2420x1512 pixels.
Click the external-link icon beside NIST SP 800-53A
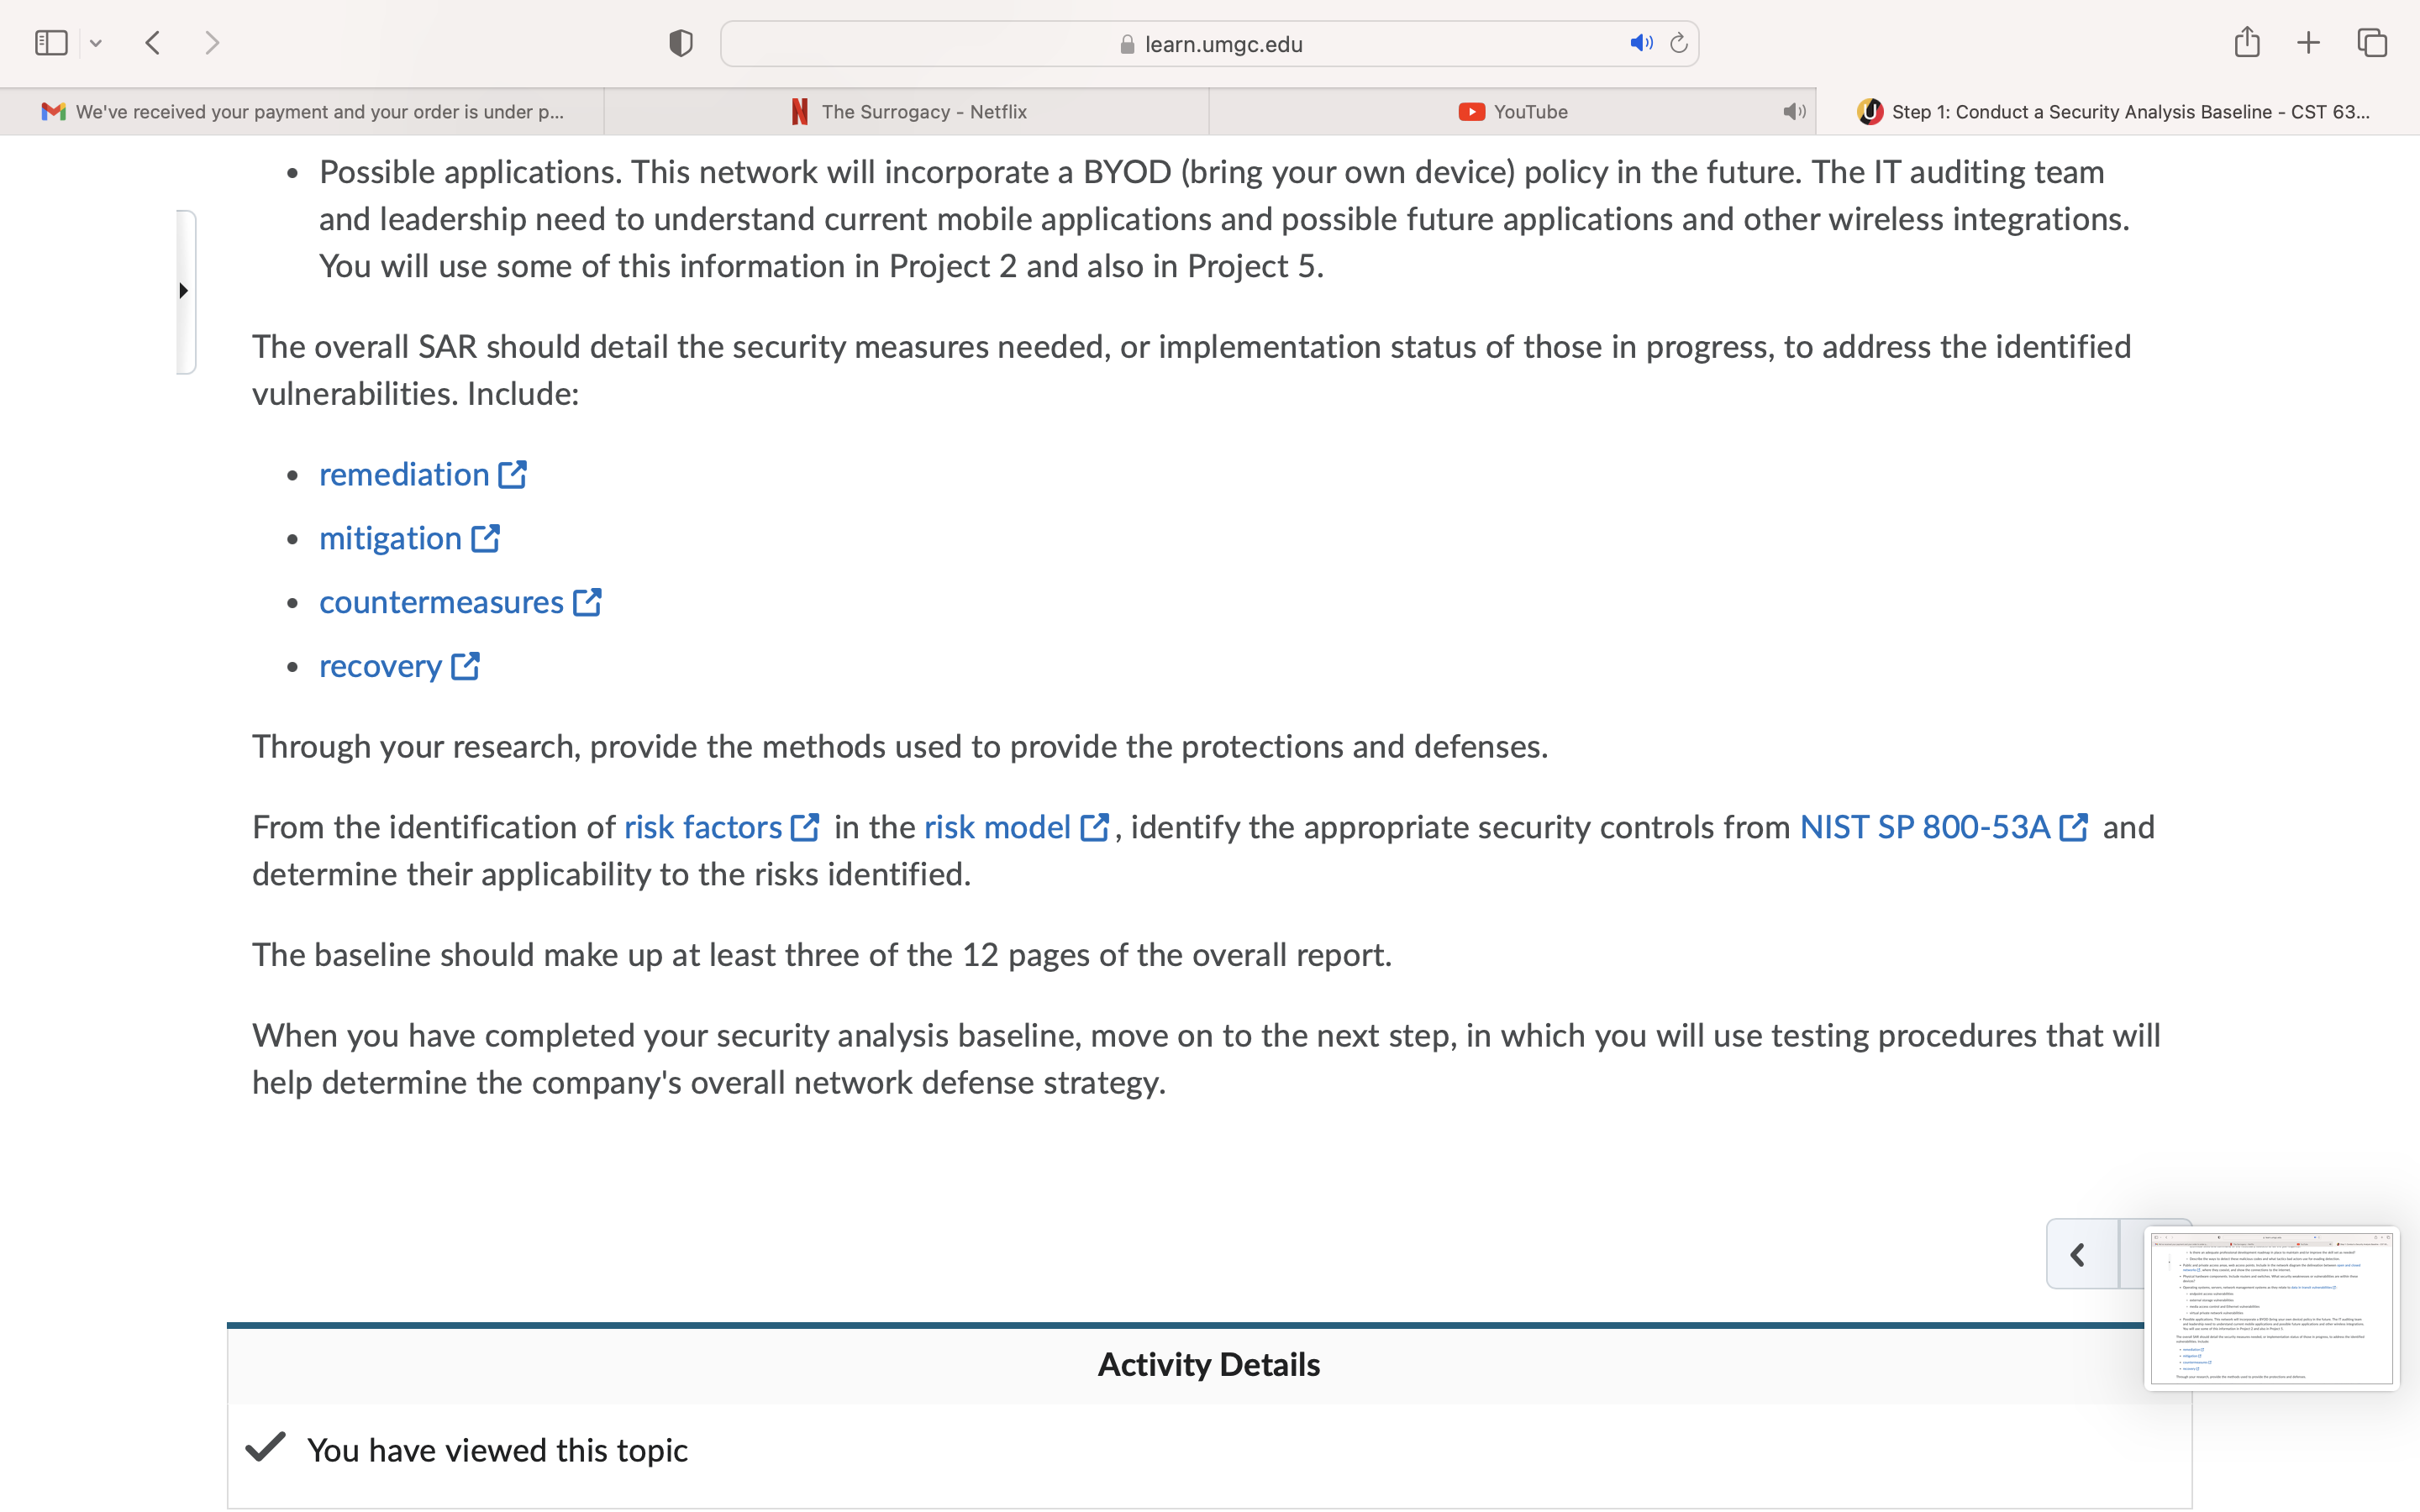pos(2075,827)
